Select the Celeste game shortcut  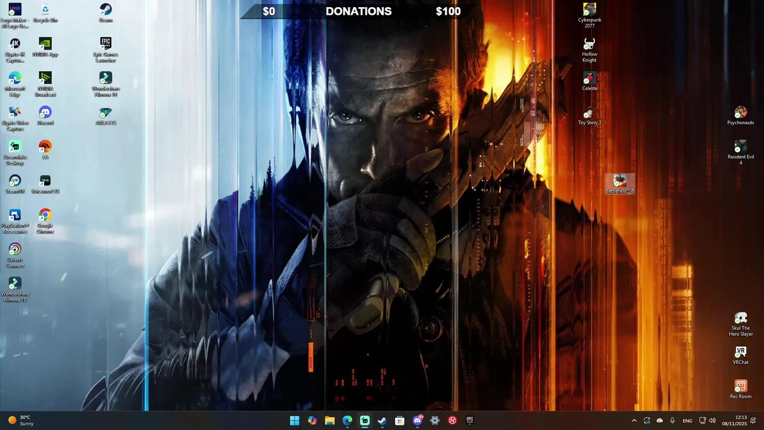tap(590, 81)
